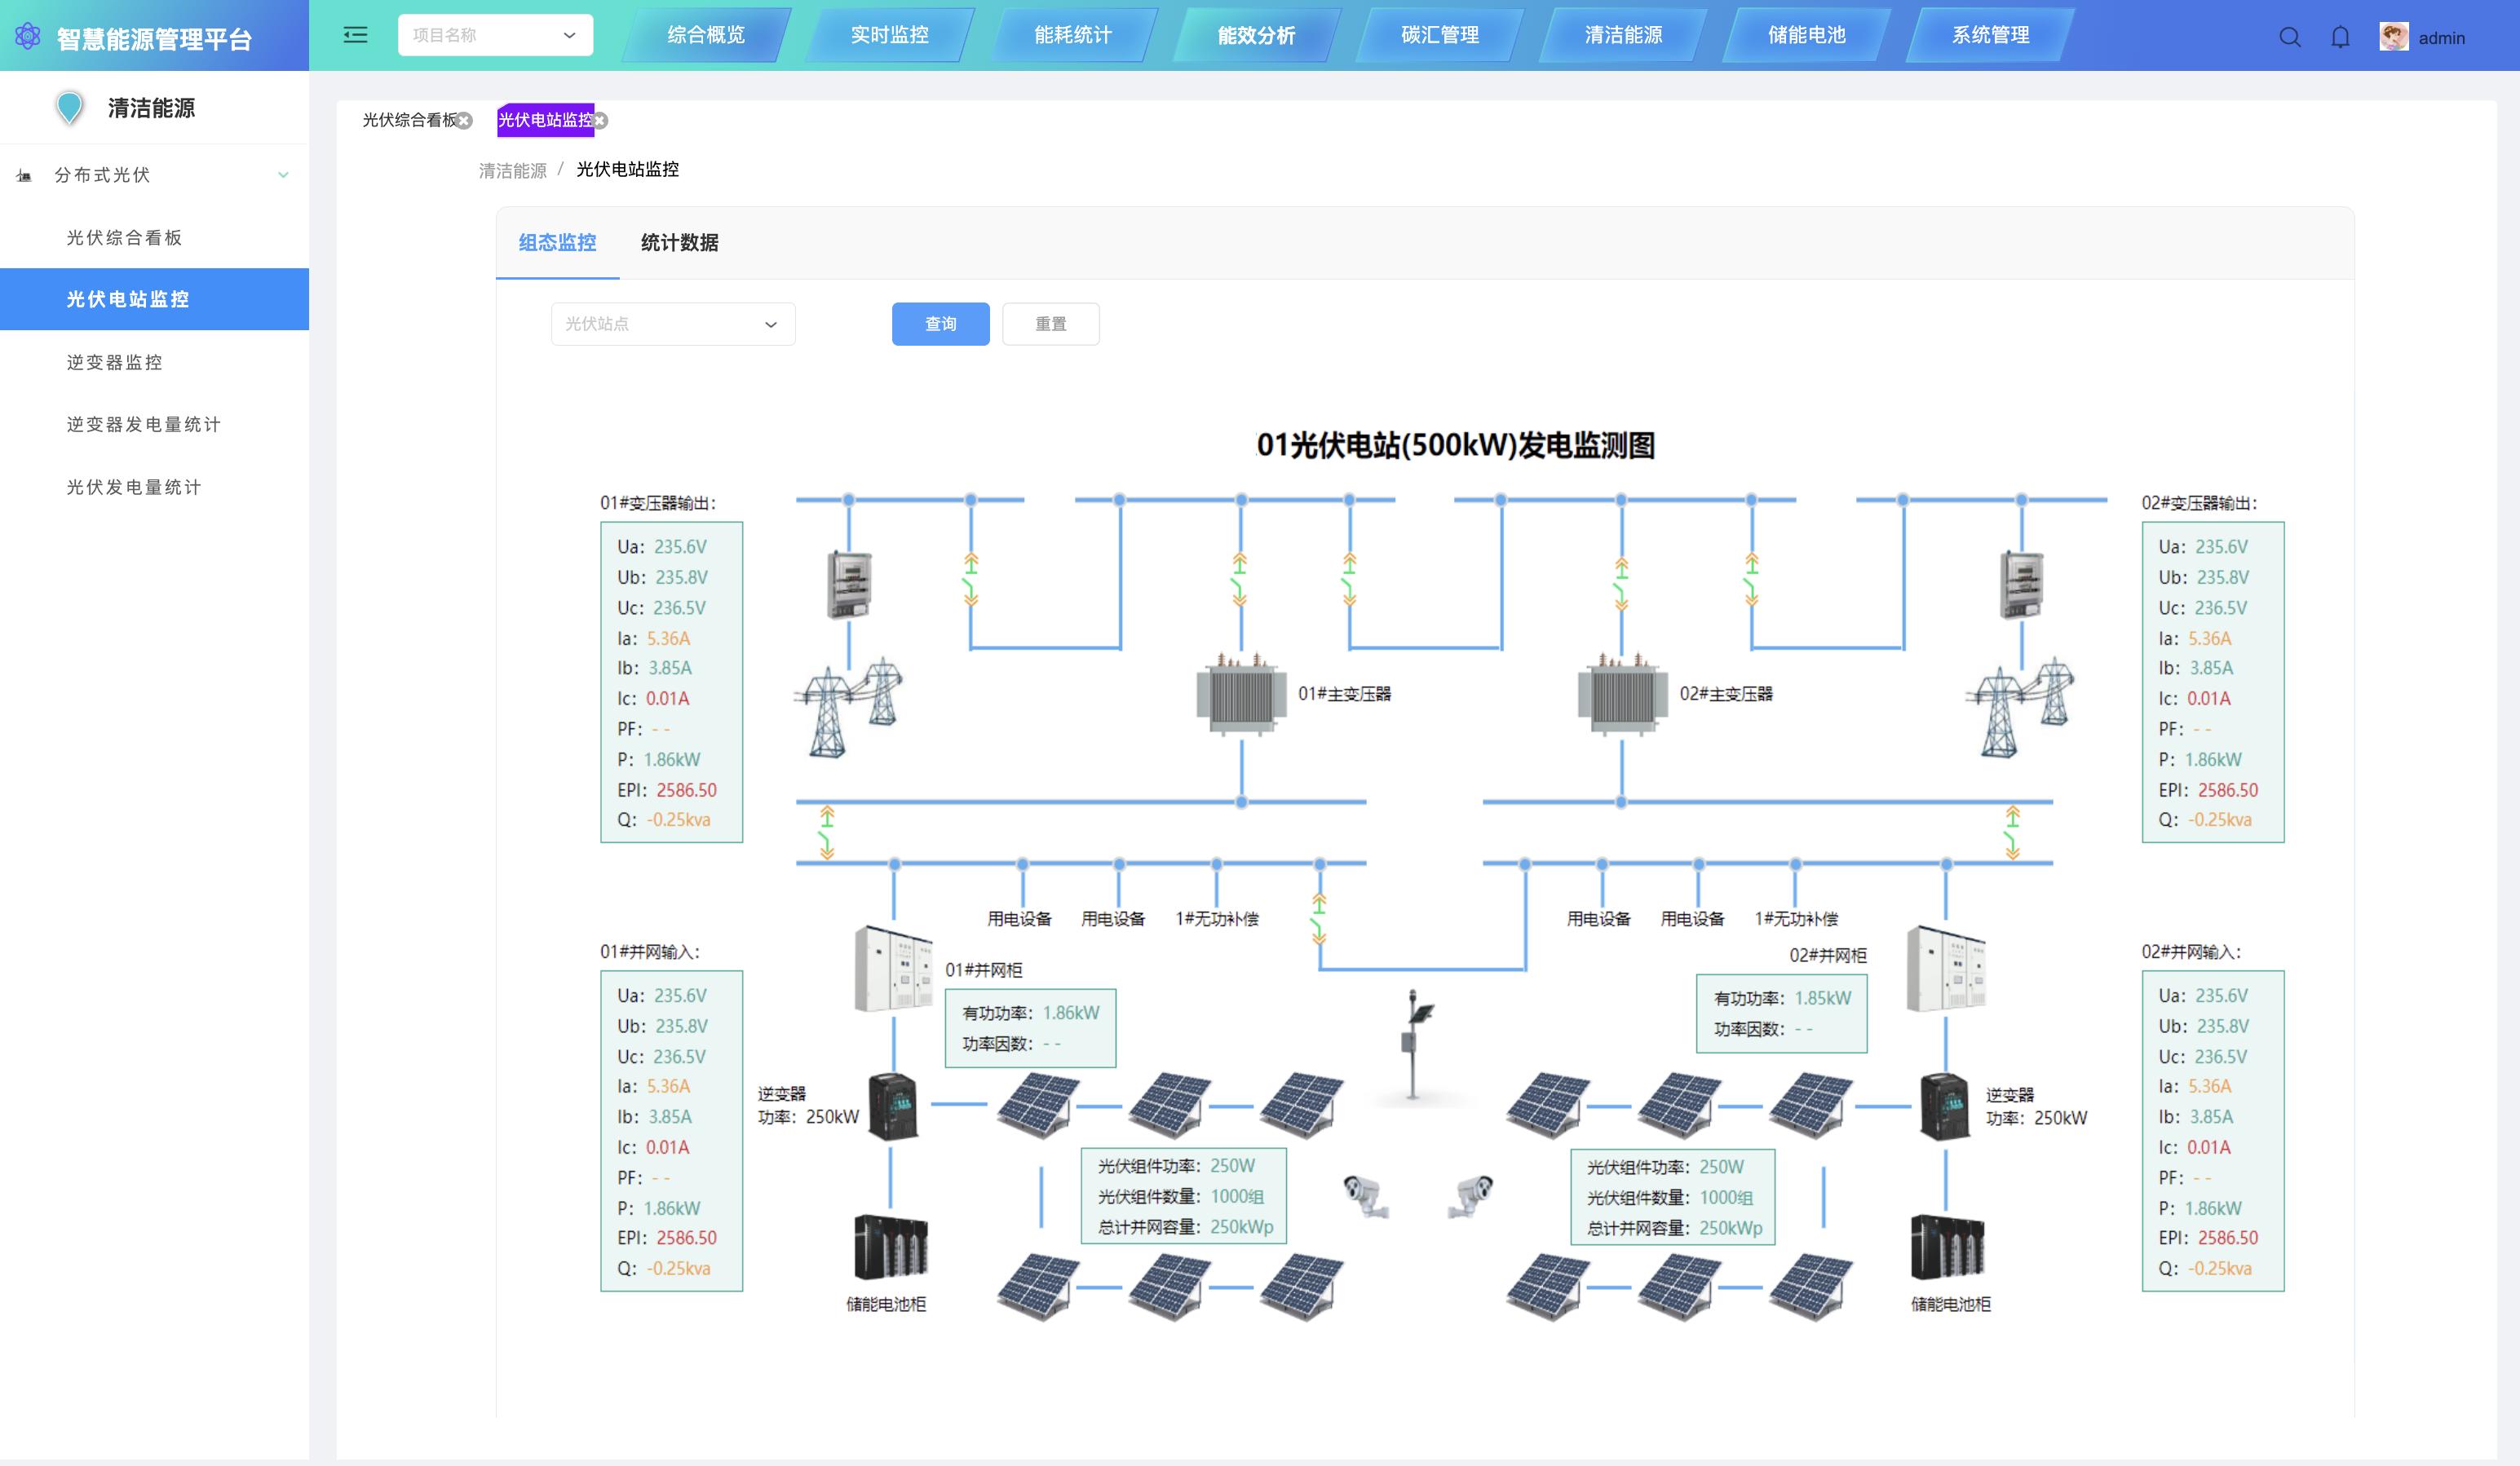
Task: Click the admin user avatar
Action: pyautogui.click(x=2394, y=37)
